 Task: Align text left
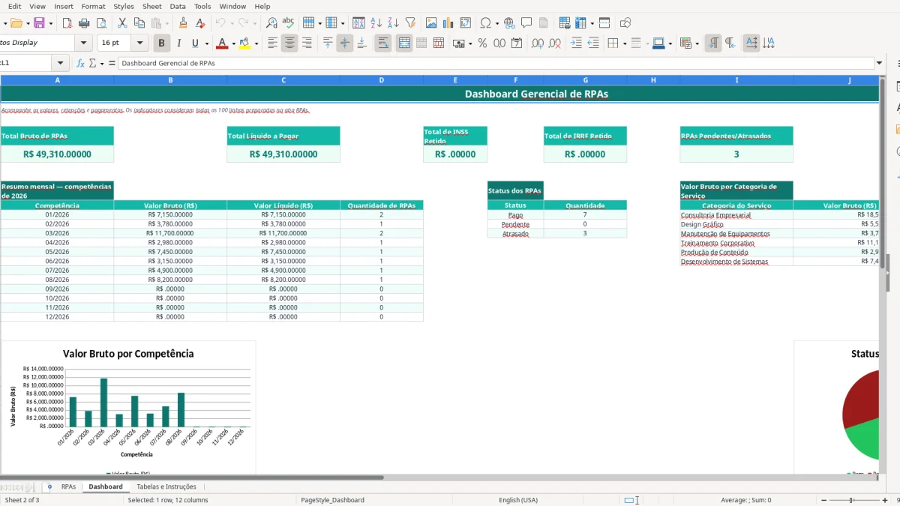click(273, 43)
